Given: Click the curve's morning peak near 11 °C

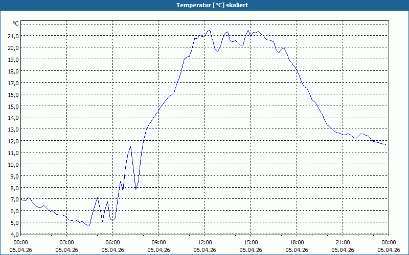Looking at the screenshot, I should coord(130,147).
